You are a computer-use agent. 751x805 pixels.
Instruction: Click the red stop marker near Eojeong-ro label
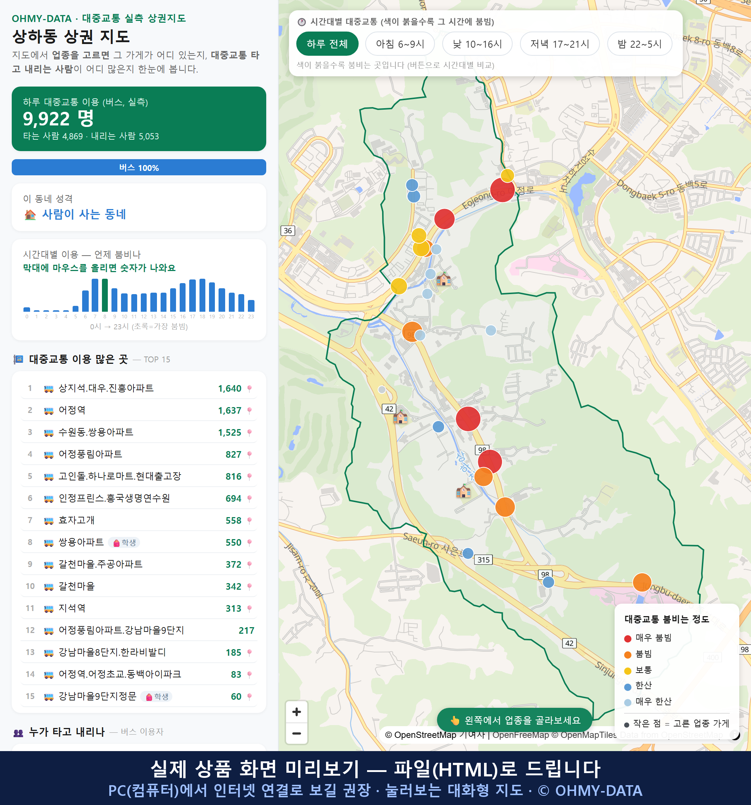click(502, 190)
